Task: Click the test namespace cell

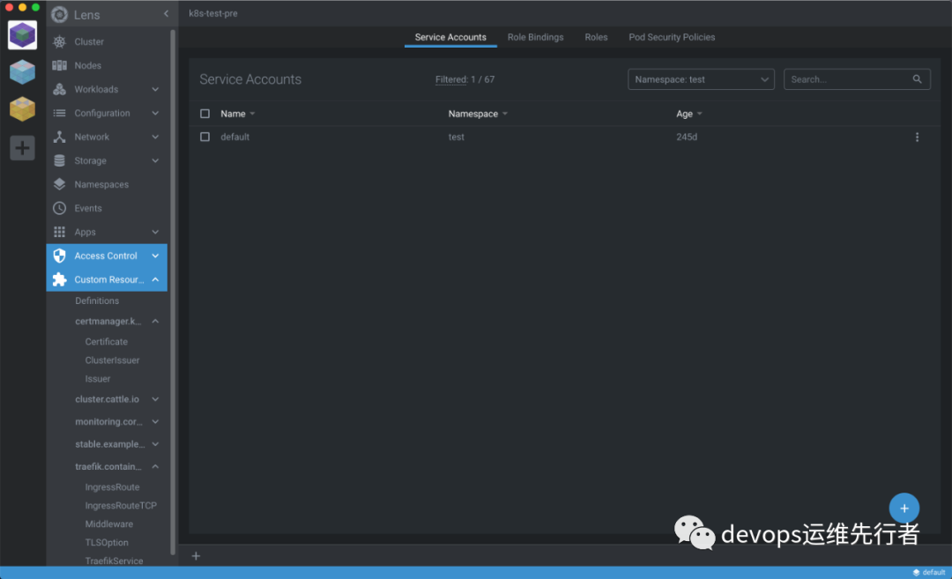Action: pos(457,137)
